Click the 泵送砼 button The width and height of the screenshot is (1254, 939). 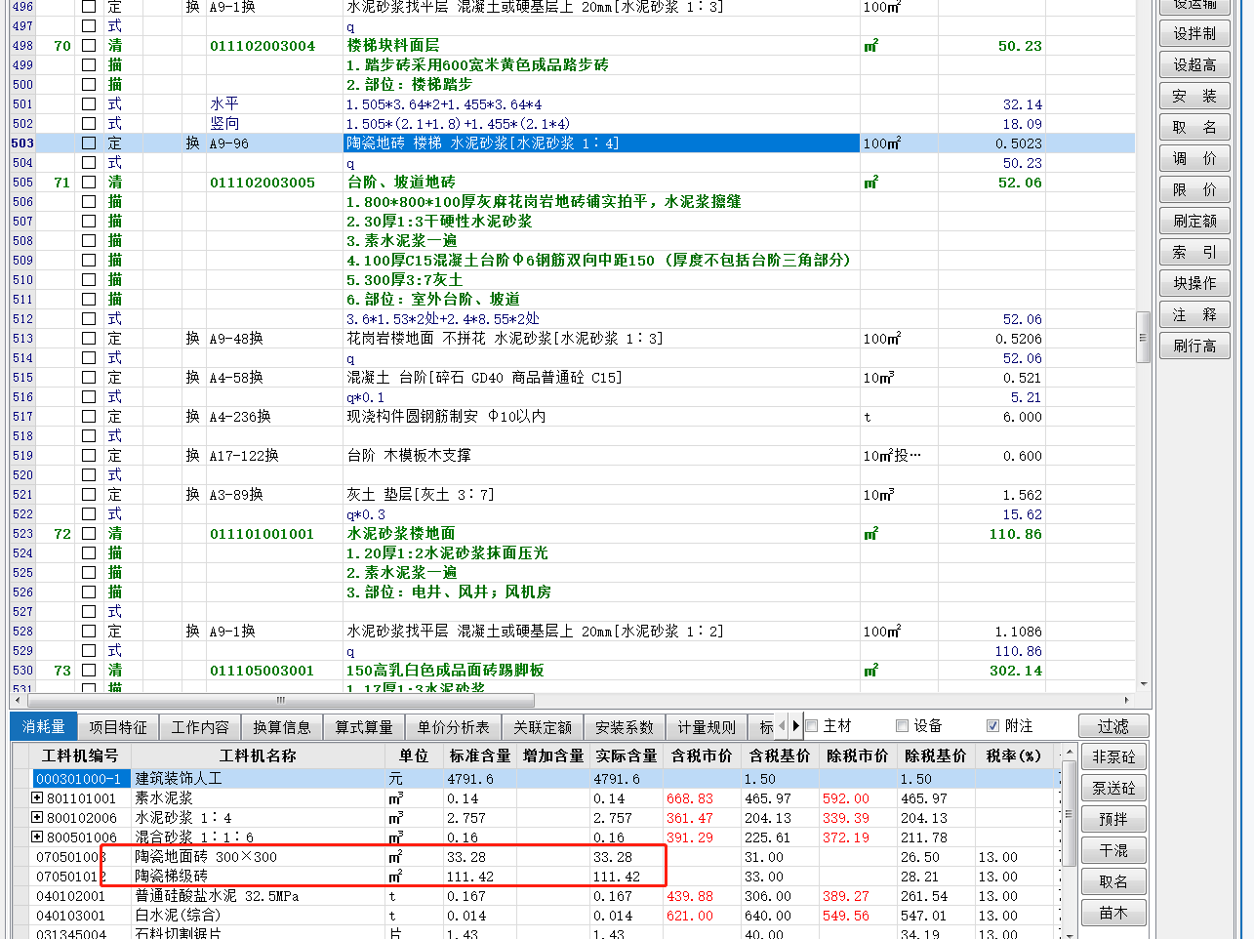pos(1113,788)
